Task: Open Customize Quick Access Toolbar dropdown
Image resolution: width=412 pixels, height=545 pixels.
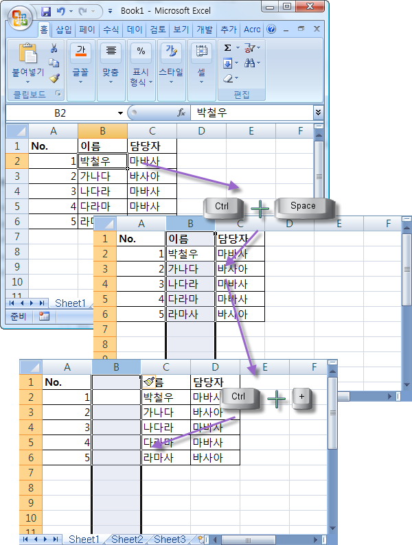Action: 111,12
